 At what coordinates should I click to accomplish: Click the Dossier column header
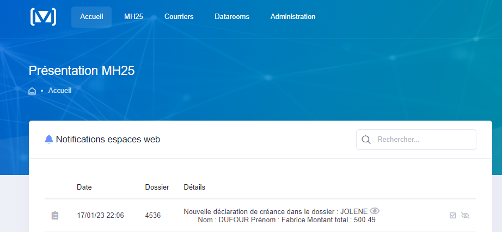point(157,187)
